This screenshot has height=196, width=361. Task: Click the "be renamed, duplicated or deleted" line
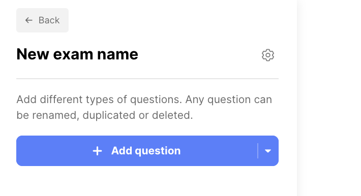tap(105, 115)
